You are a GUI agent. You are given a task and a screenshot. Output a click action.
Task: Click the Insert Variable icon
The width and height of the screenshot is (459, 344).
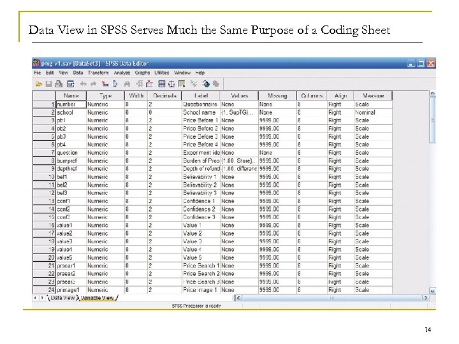click(x=149, y=84)
